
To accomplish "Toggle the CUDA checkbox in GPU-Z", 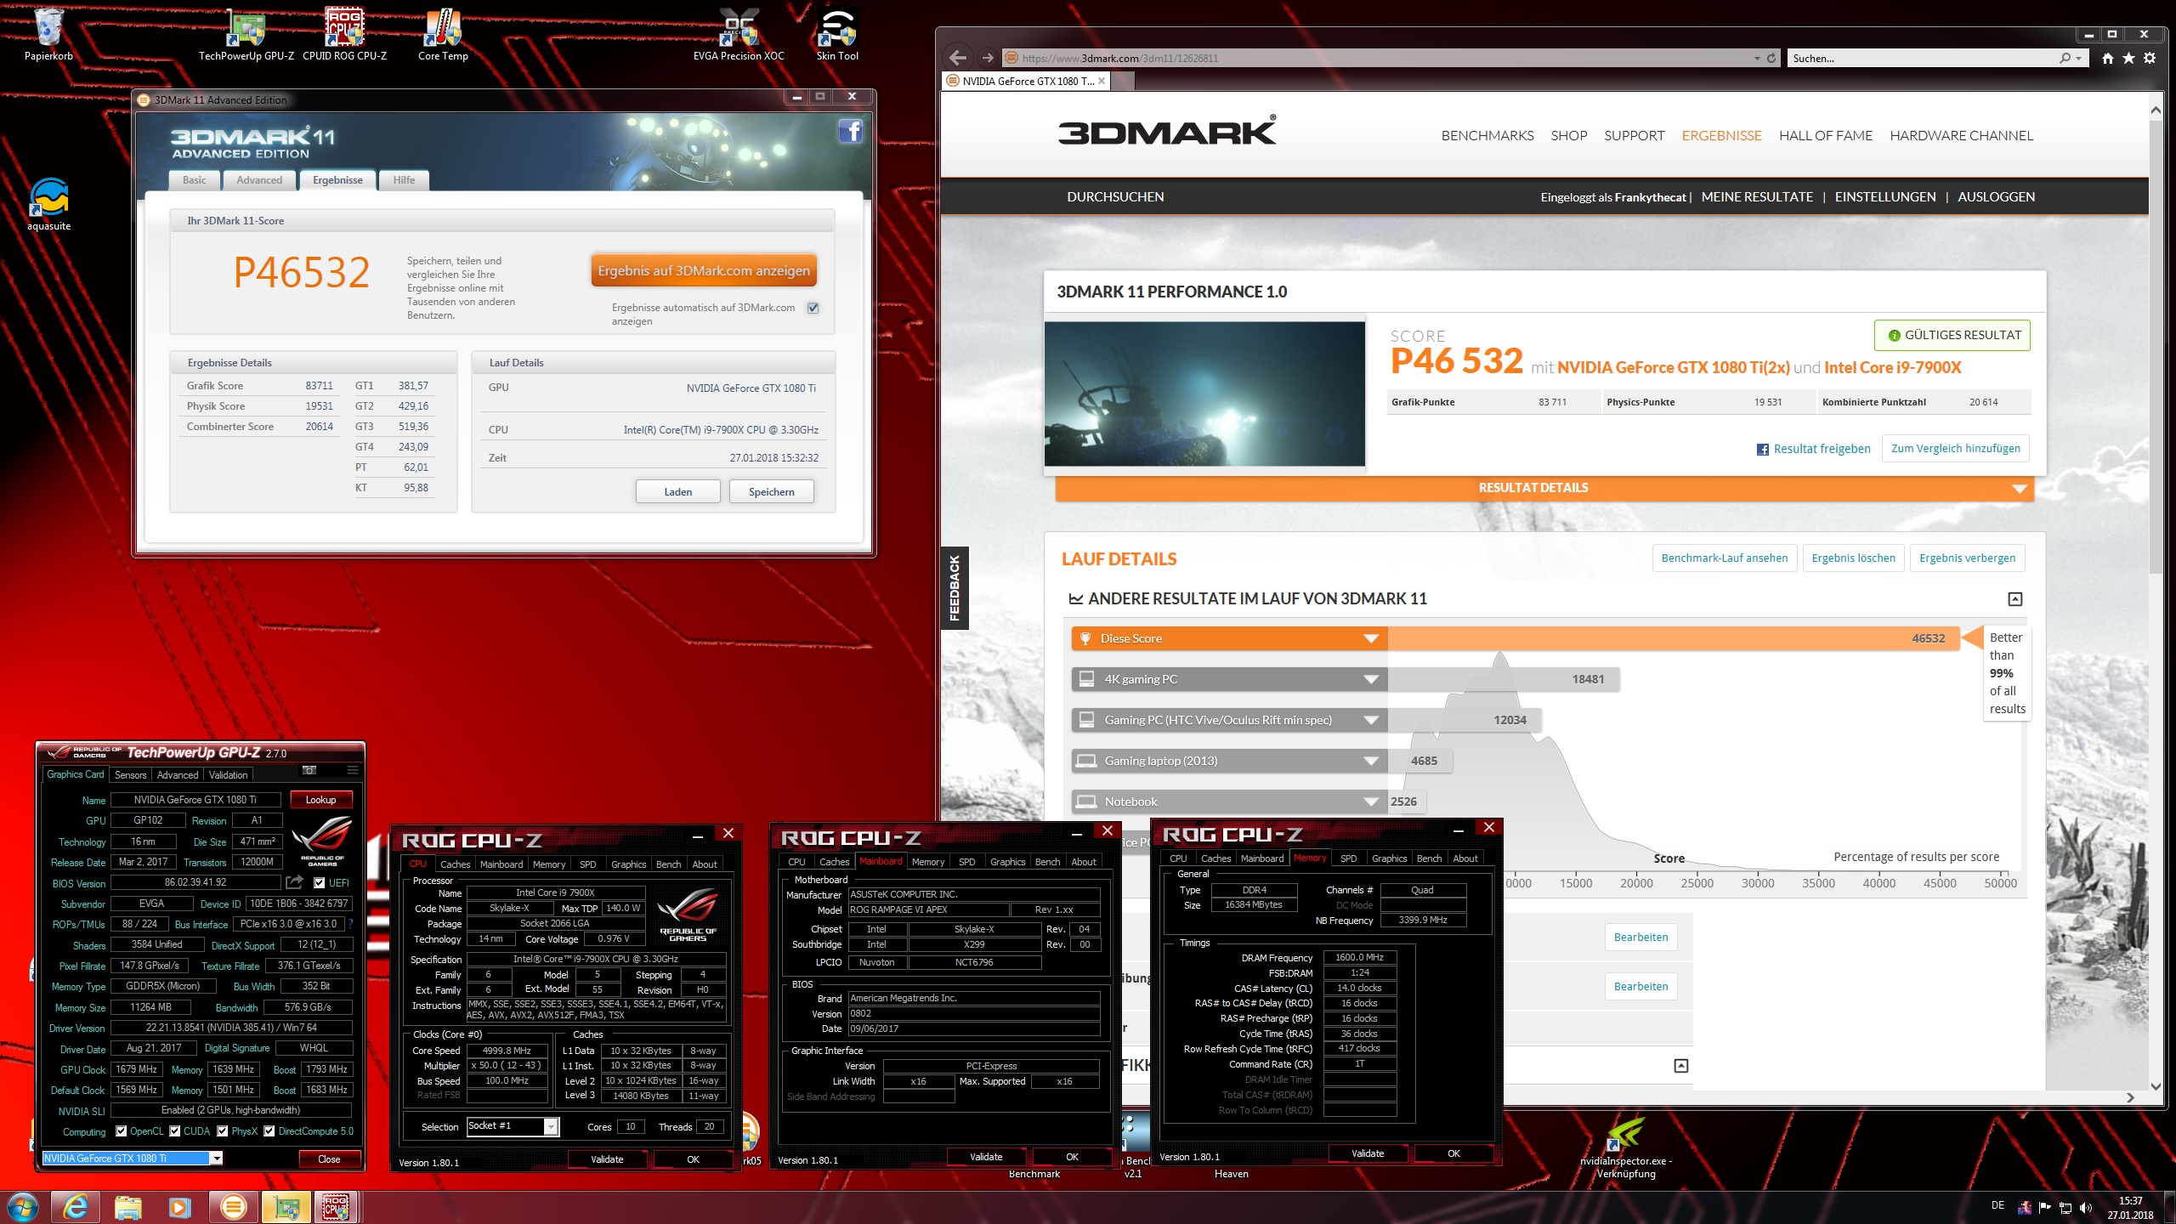I will pos(175,1130).
